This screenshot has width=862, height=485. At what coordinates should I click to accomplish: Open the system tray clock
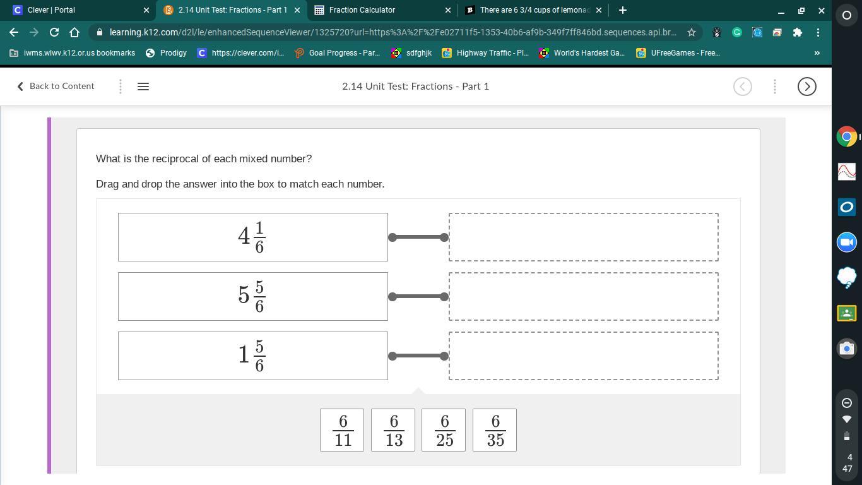click(847, 463)
